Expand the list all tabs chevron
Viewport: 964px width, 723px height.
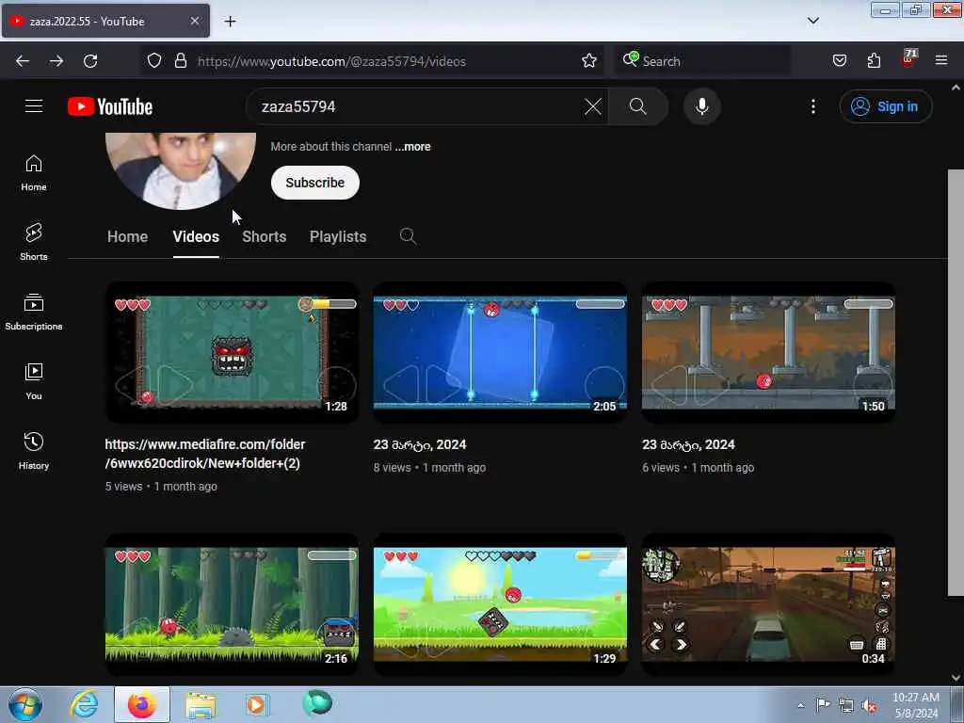(x=813, y=21)
